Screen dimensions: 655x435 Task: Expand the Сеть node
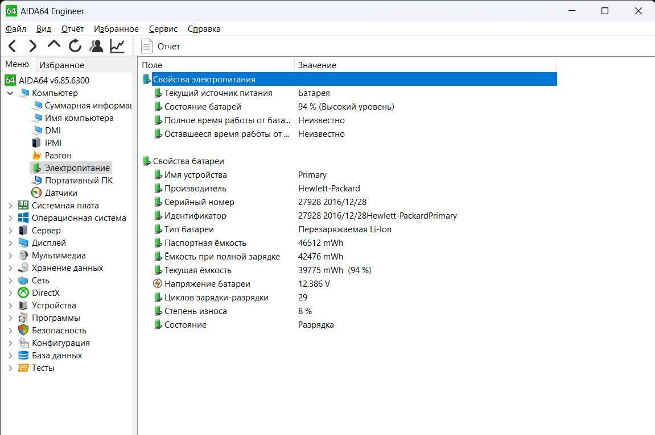tap(10, 281)
